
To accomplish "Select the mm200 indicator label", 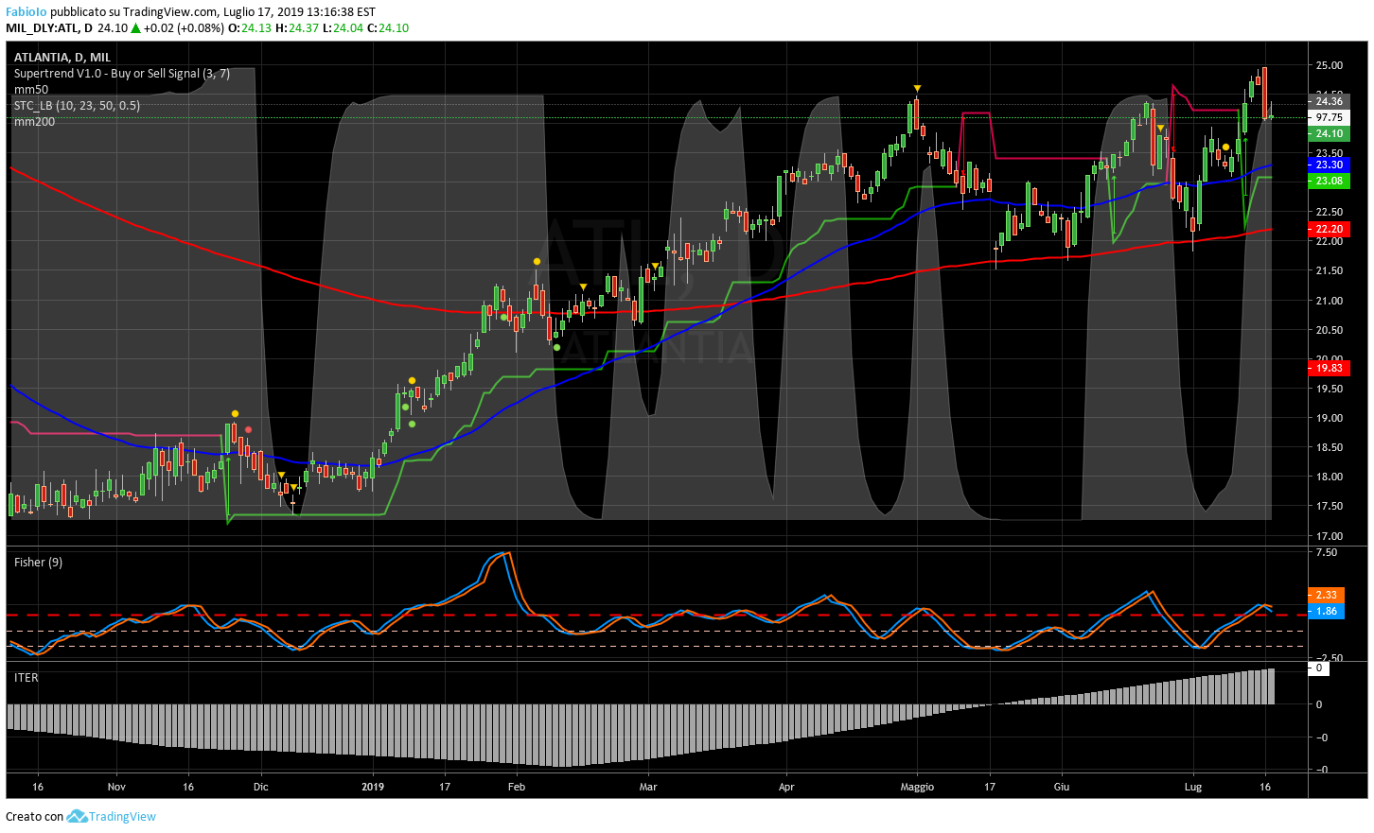I will [x=34, y=122].
